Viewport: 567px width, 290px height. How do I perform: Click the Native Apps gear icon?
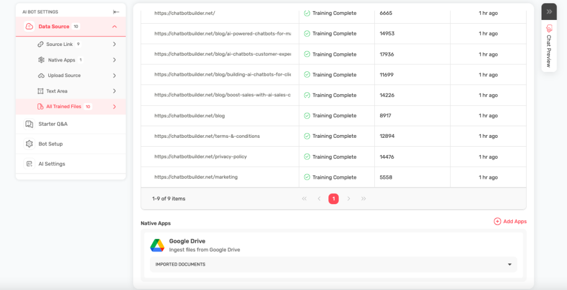pos(41,60)
